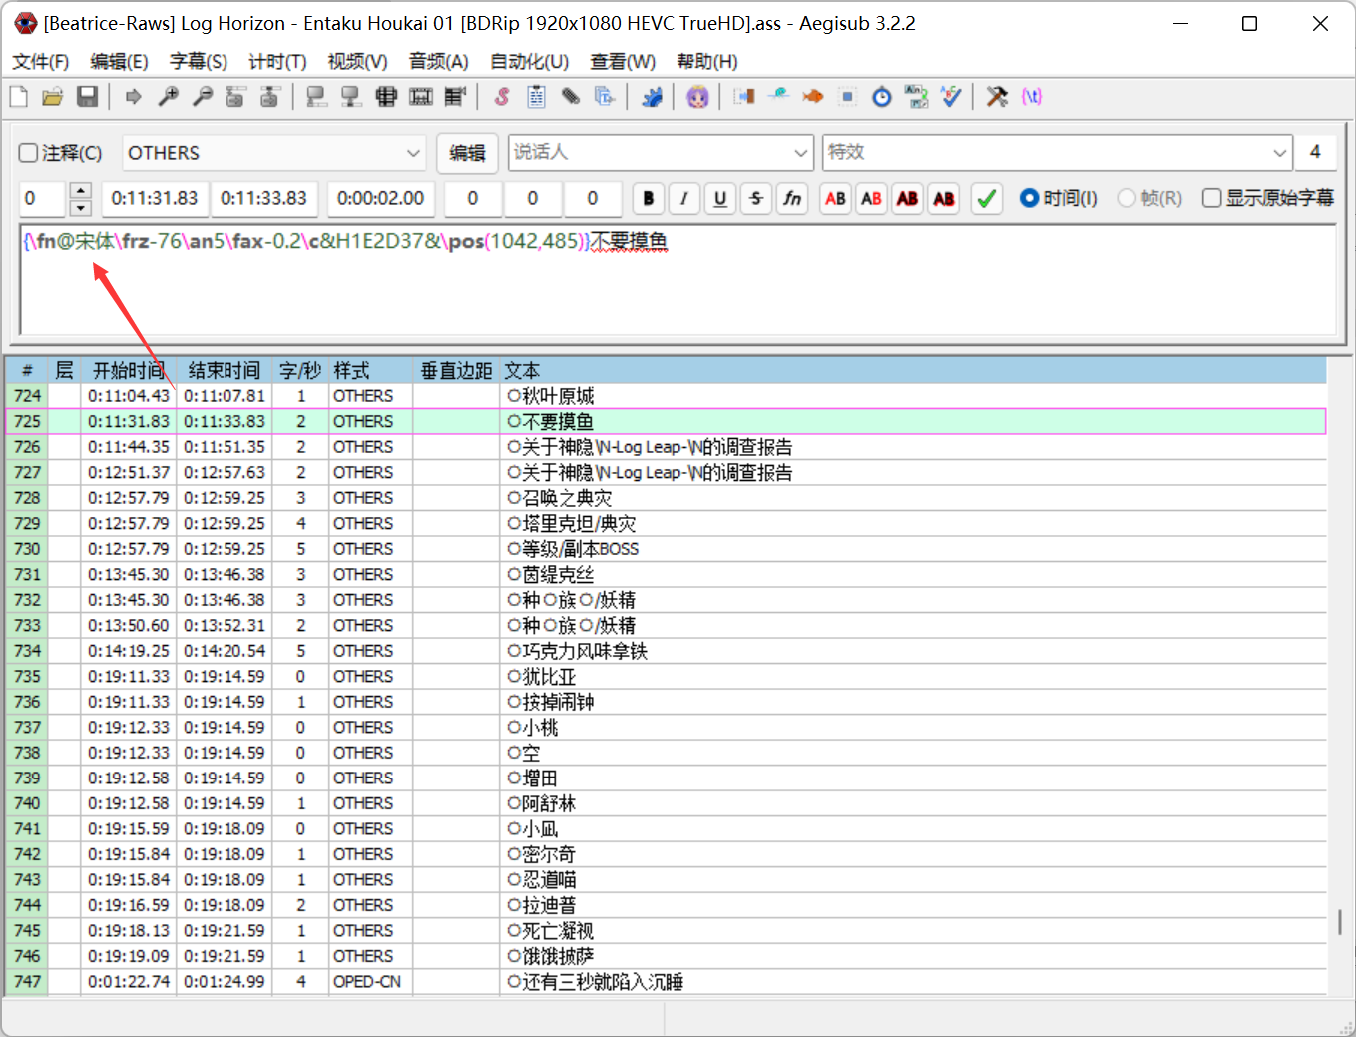Launch ASSDraw3 anime girl icon
Screen dimensions: 1356x1037
point(698,97)
